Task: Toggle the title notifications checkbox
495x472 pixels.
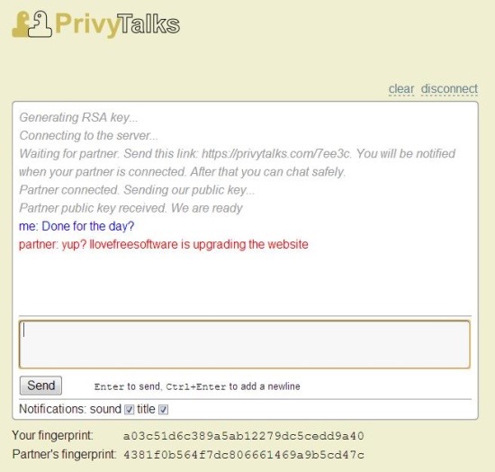Action: pos(163,410)
